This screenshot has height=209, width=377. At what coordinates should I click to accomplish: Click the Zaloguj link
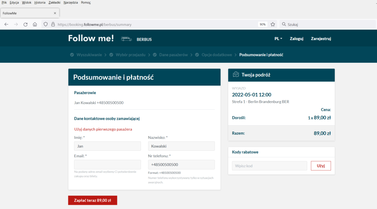(296, 39)
